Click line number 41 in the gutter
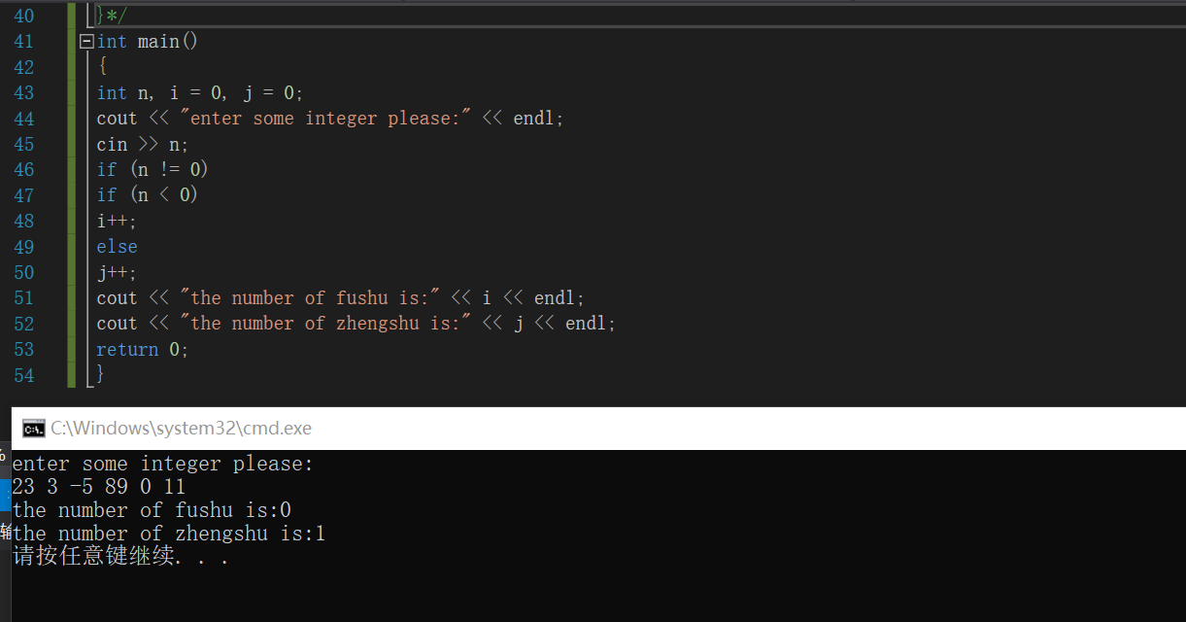 [23, 42]
